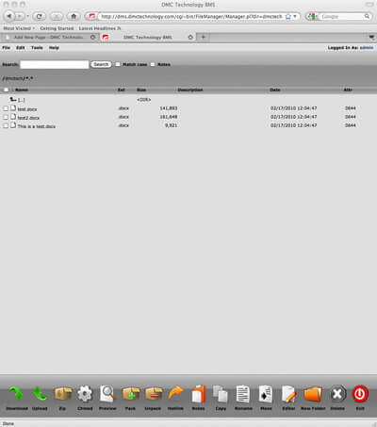This screenshot has height=427, width=377.
Task: Toggle the select-all checkbox in header
Action: [x=6, y=90]
